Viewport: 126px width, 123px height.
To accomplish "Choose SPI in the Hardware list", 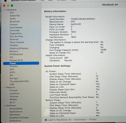I will [11, 75].
